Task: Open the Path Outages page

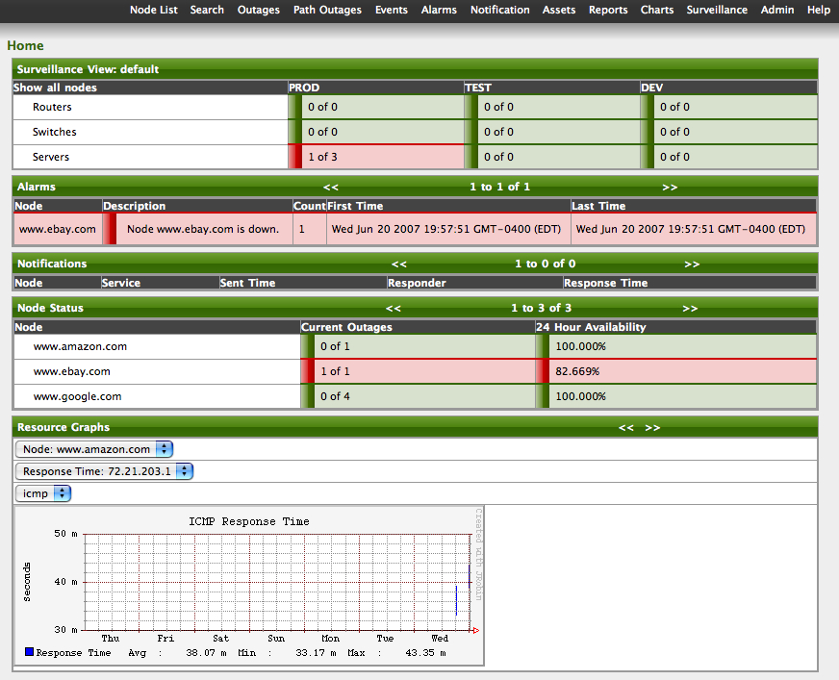Action: [328, 11]
